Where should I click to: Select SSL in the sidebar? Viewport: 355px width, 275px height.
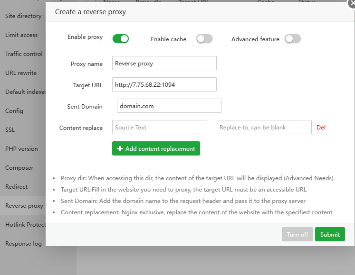[x=10, y=129]
